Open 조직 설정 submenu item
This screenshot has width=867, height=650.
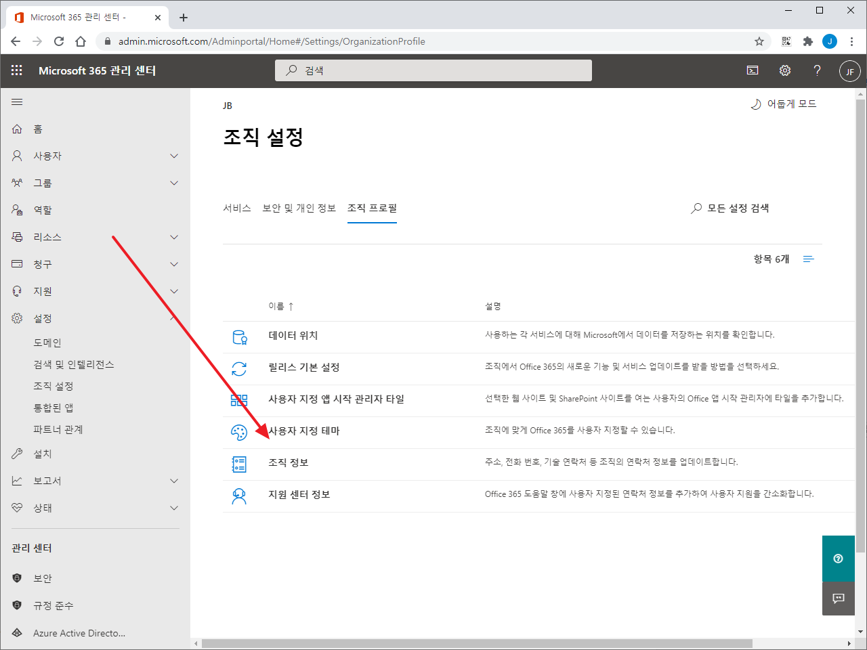(54, 386)
